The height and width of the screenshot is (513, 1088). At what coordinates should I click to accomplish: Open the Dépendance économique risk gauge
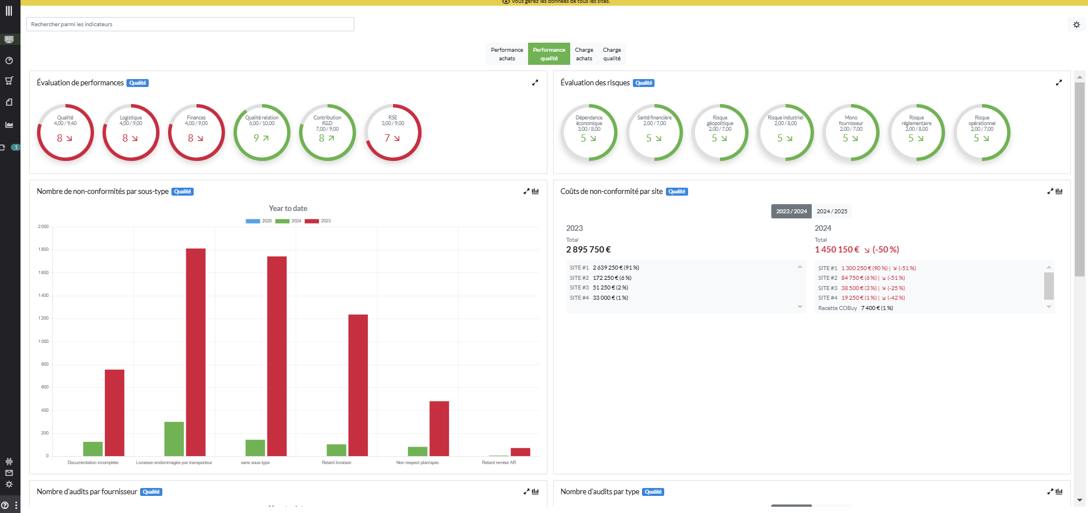[589, 133]
